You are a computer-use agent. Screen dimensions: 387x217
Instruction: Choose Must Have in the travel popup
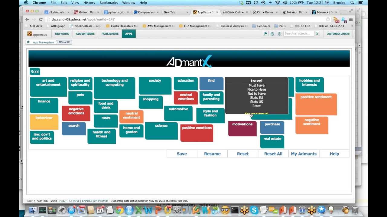point(256,85)
